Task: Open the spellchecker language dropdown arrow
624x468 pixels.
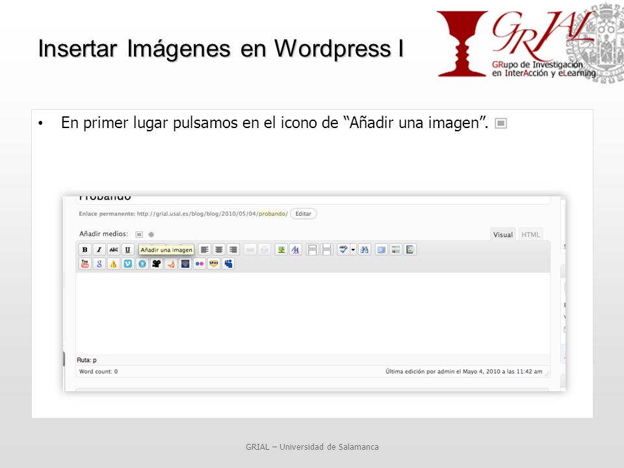Action: pyautogui.click(x=353, y=250)
